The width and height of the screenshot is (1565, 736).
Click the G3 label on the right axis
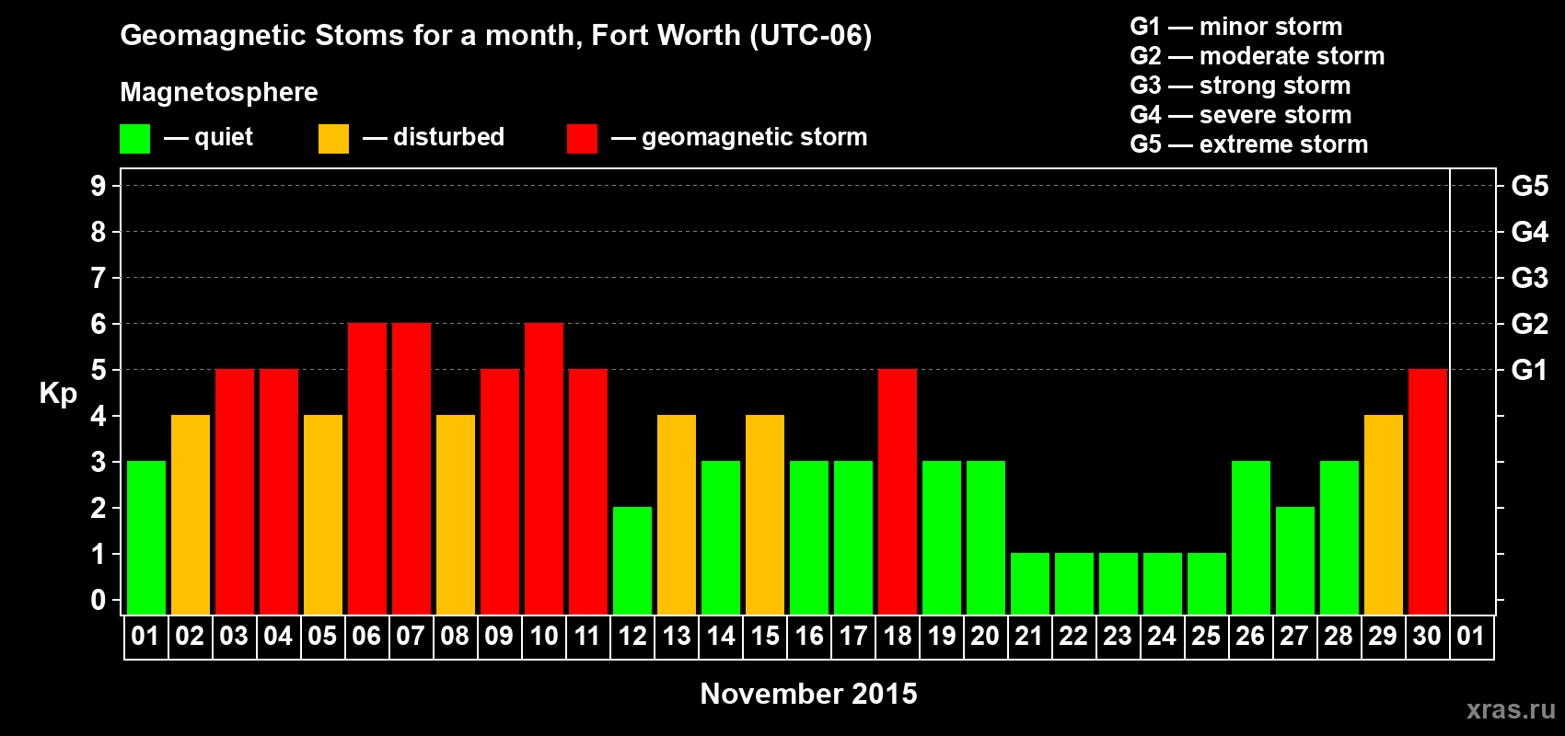pyautogui.click(x=1530, y=278)
